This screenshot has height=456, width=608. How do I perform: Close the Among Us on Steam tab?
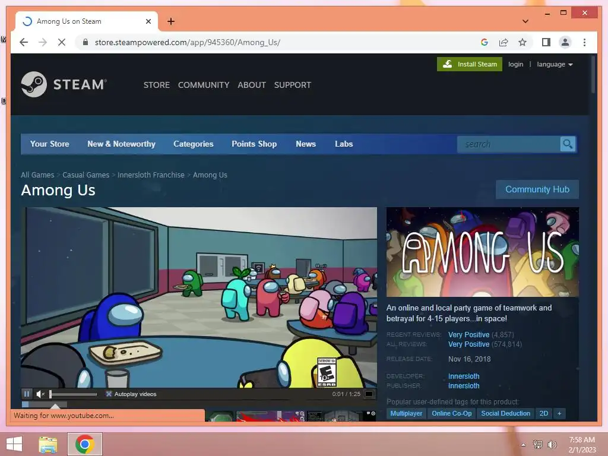click(x=148, y=21)
